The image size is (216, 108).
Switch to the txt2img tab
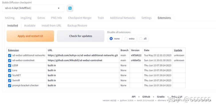10,18
